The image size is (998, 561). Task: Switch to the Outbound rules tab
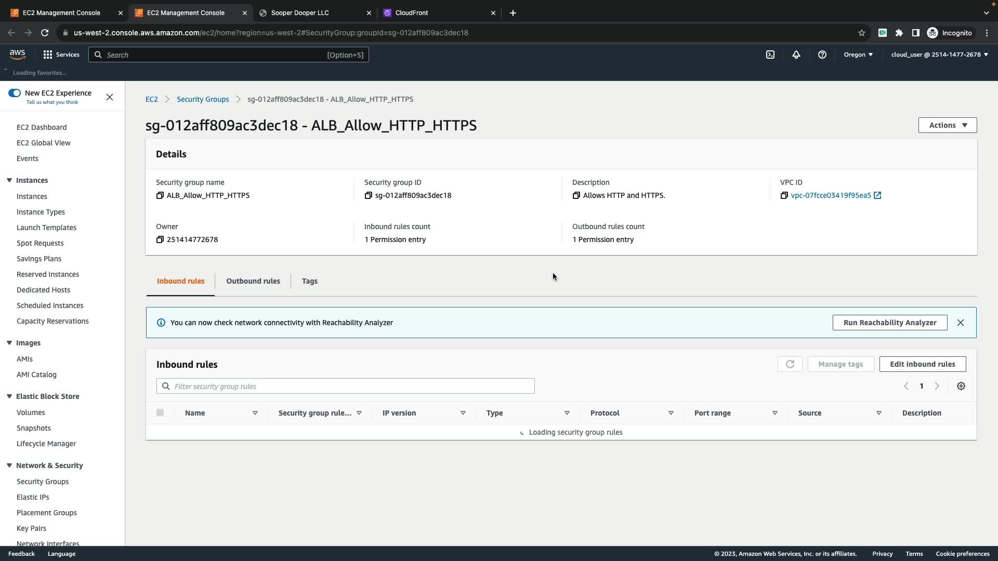pyautogui.click(x=253, y=281)
